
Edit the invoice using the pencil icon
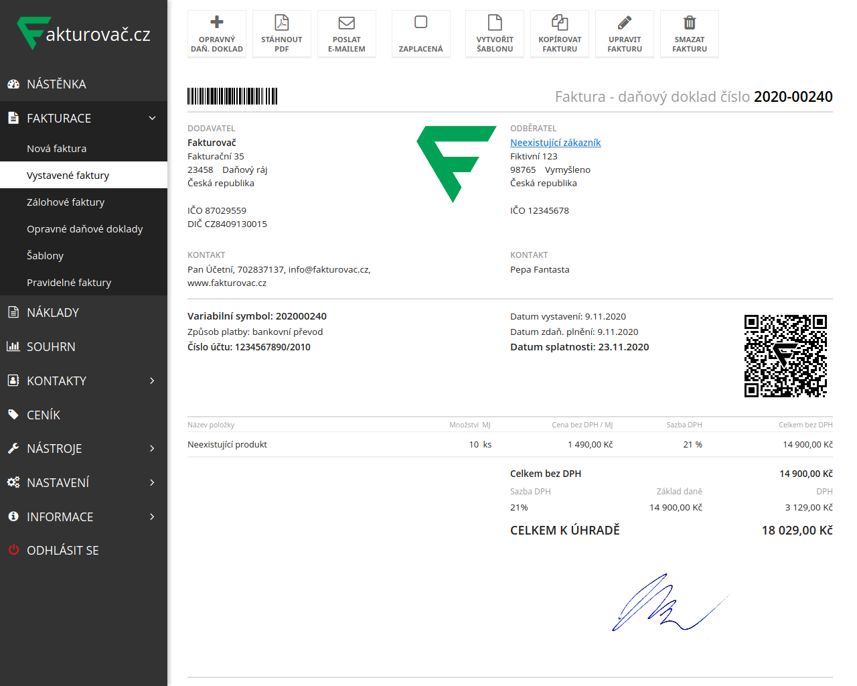[625, 23]
